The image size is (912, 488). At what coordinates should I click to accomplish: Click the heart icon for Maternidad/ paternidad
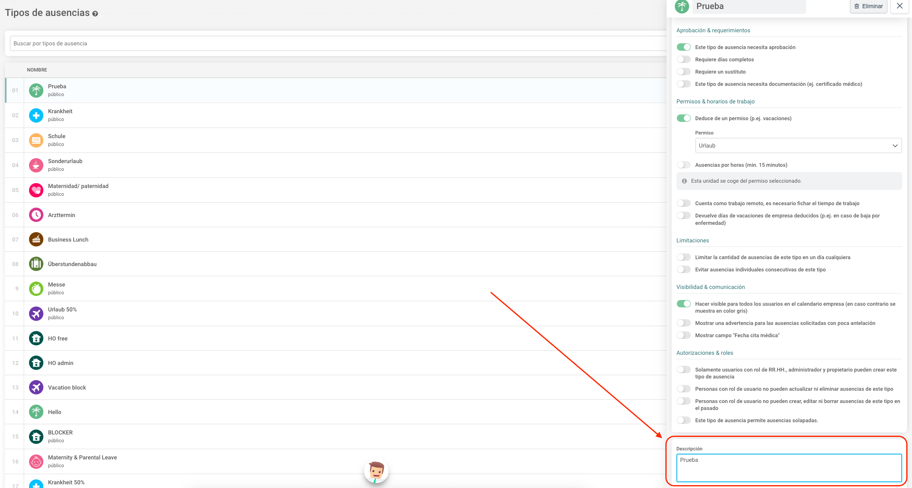pos(36,190)
